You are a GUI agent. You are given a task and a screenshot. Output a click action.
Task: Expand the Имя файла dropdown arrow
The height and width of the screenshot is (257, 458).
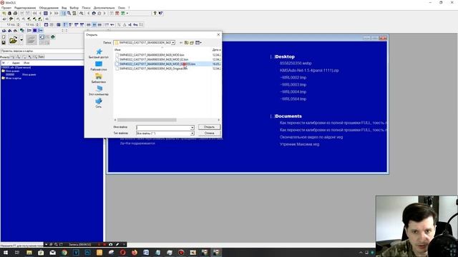pos(193,127)
